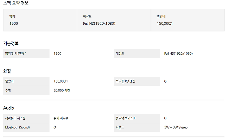The width and height of the screenshot is (228, 138).
Task: Click the Full HD(1920x1080) value in 기본정보
Action: pyautogui.click(x=178, y=53)
